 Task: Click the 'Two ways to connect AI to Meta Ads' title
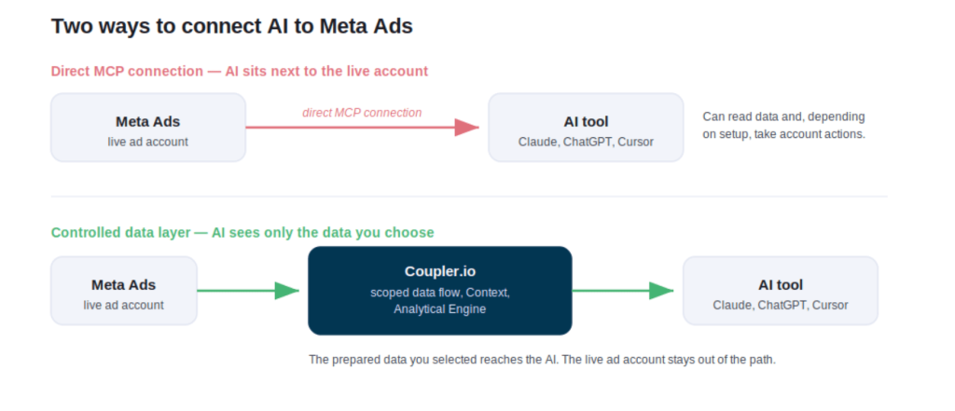pos(232,26)
